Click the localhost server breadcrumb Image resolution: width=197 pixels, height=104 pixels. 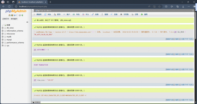pyautogui.click(x=43, y=11)
